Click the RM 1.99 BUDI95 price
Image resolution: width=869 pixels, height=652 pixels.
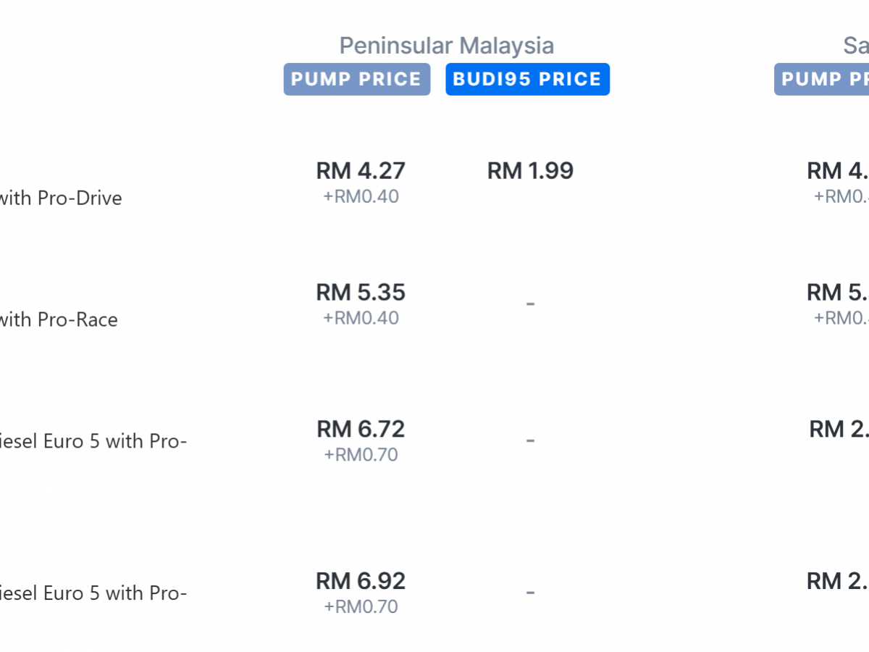(529, 171)
